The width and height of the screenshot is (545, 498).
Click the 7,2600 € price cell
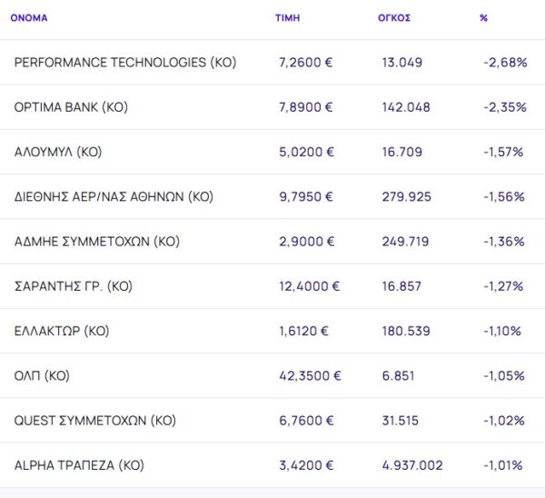306,63
